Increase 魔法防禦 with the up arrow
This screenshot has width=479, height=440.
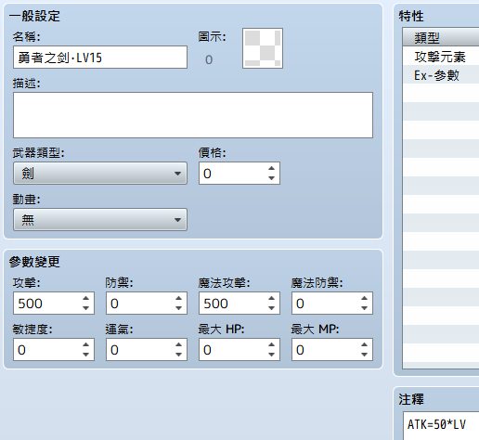click(x=364, y=298)
